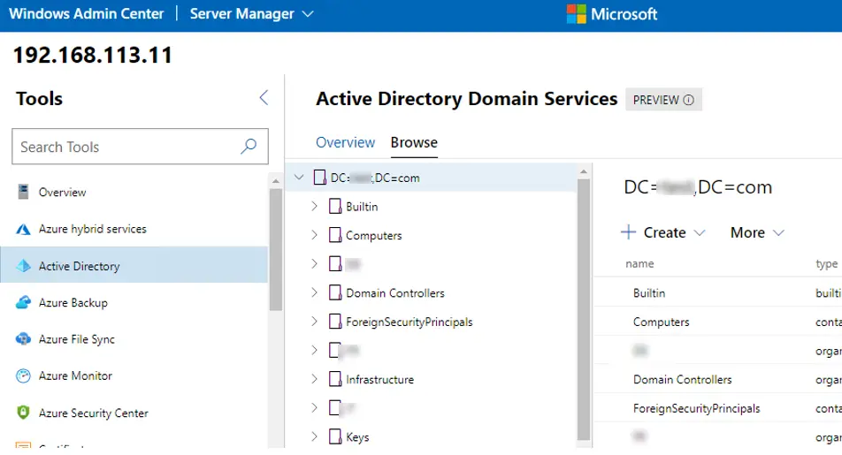Click the Builtin container icon in tree

335,206
